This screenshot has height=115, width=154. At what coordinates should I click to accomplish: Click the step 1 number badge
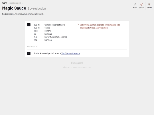[29, 25]
